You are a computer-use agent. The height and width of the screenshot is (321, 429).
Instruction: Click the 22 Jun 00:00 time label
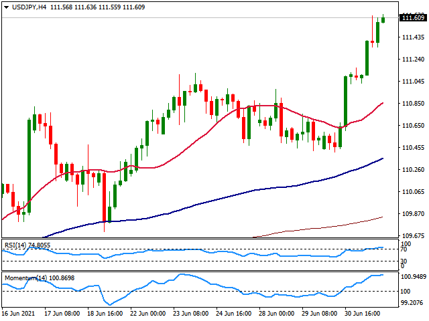point(147,314)
